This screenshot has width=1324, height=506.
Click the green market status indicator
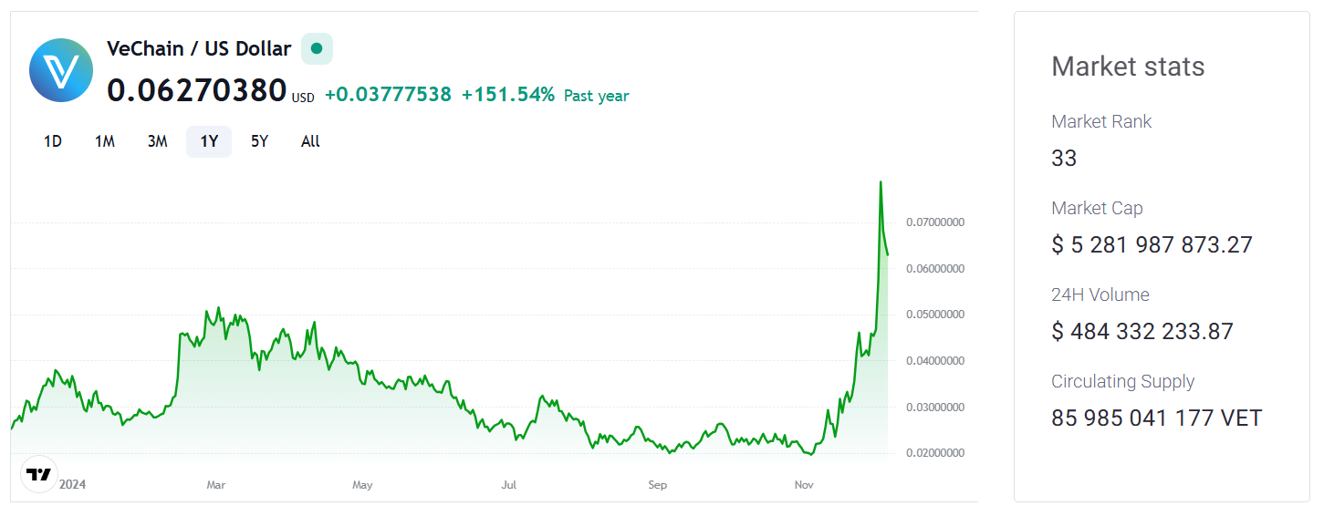pyautogui.click(x=317, y=48)
